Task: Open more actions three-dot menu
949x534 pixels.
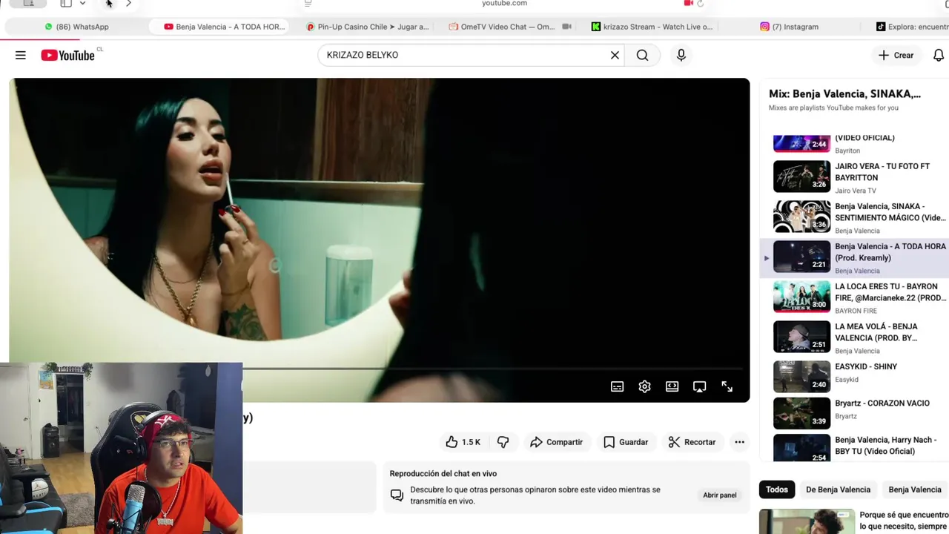Action: [739, 442]
